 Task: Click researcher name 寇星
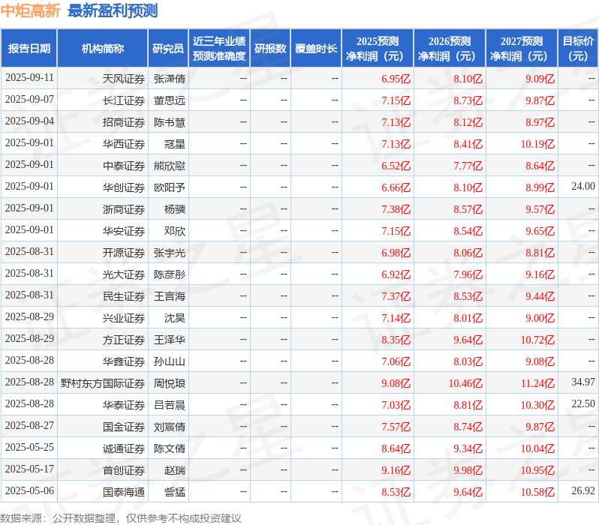pos(175,144)
